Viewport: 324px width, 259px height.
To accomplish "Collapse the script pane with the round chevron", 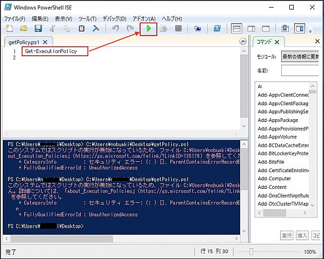I will tap(243, 42).
